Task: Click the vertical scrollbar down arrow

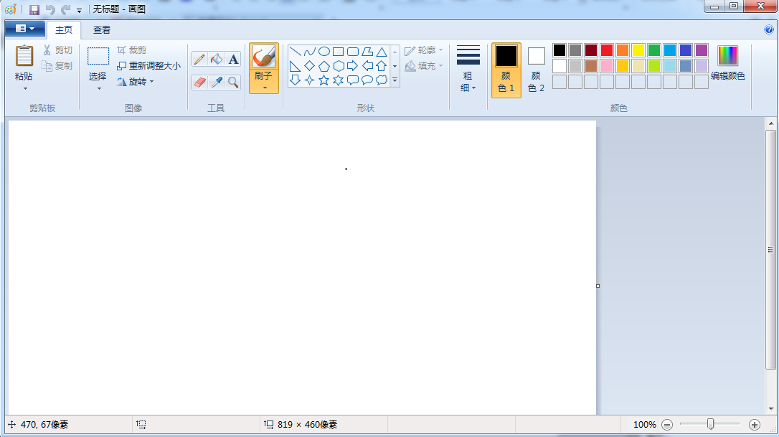Action: tap(771, 409)
